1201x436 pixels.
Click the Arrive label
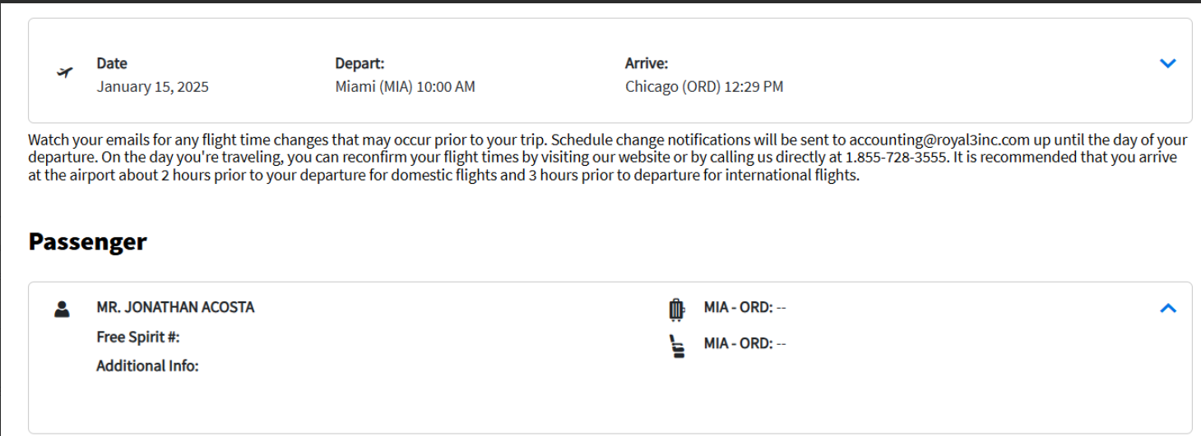point(647,63)
